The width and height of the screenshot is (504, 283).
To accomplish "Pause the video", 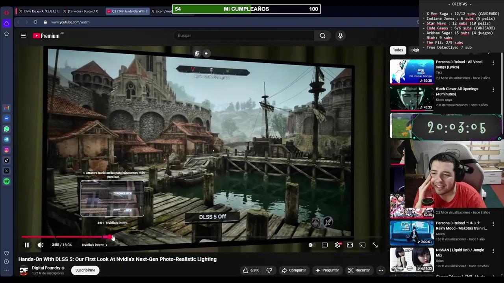I will click(27, 245).
